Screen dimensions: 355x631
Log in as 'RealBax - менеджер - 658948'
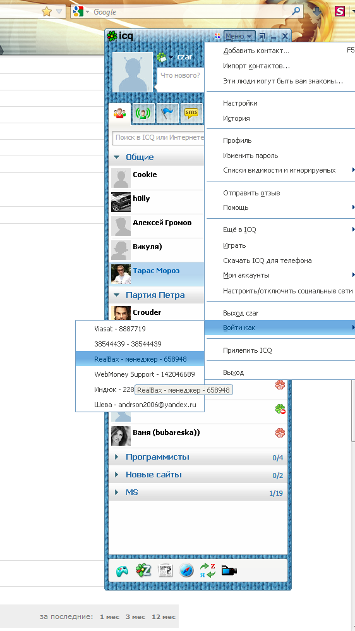coord(140,359)
